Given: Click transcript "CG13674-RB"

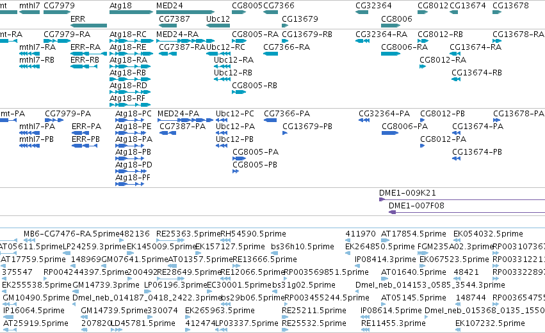Looking at the screenshot, I should pyautogui.click(x=477, y=73).
